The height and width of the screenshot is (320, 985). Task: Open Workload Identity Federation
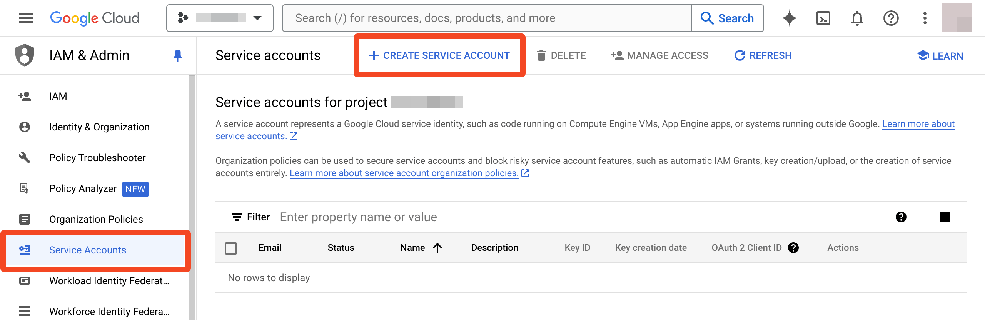94,281
